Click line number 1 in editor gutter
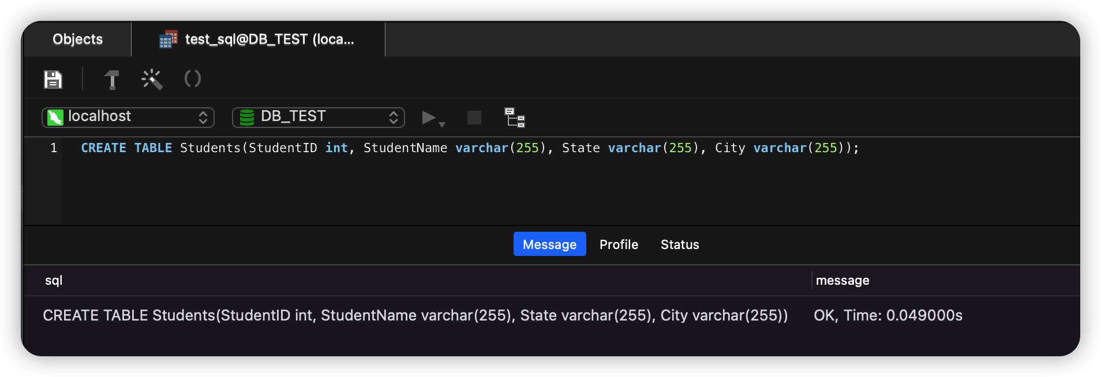Viewport: 1101px width, 377px height. point(54,148)
